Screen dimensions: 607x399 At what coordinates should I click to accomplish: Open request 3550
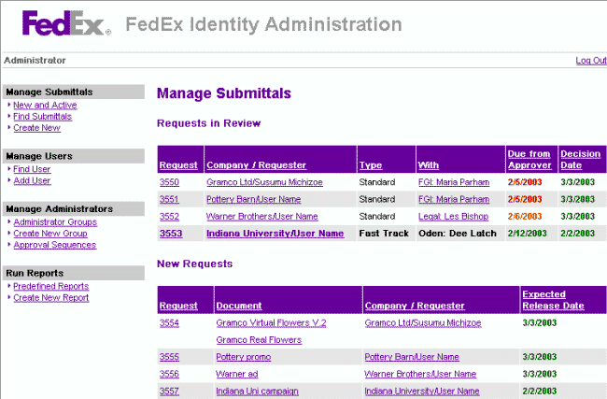[169, 182]
